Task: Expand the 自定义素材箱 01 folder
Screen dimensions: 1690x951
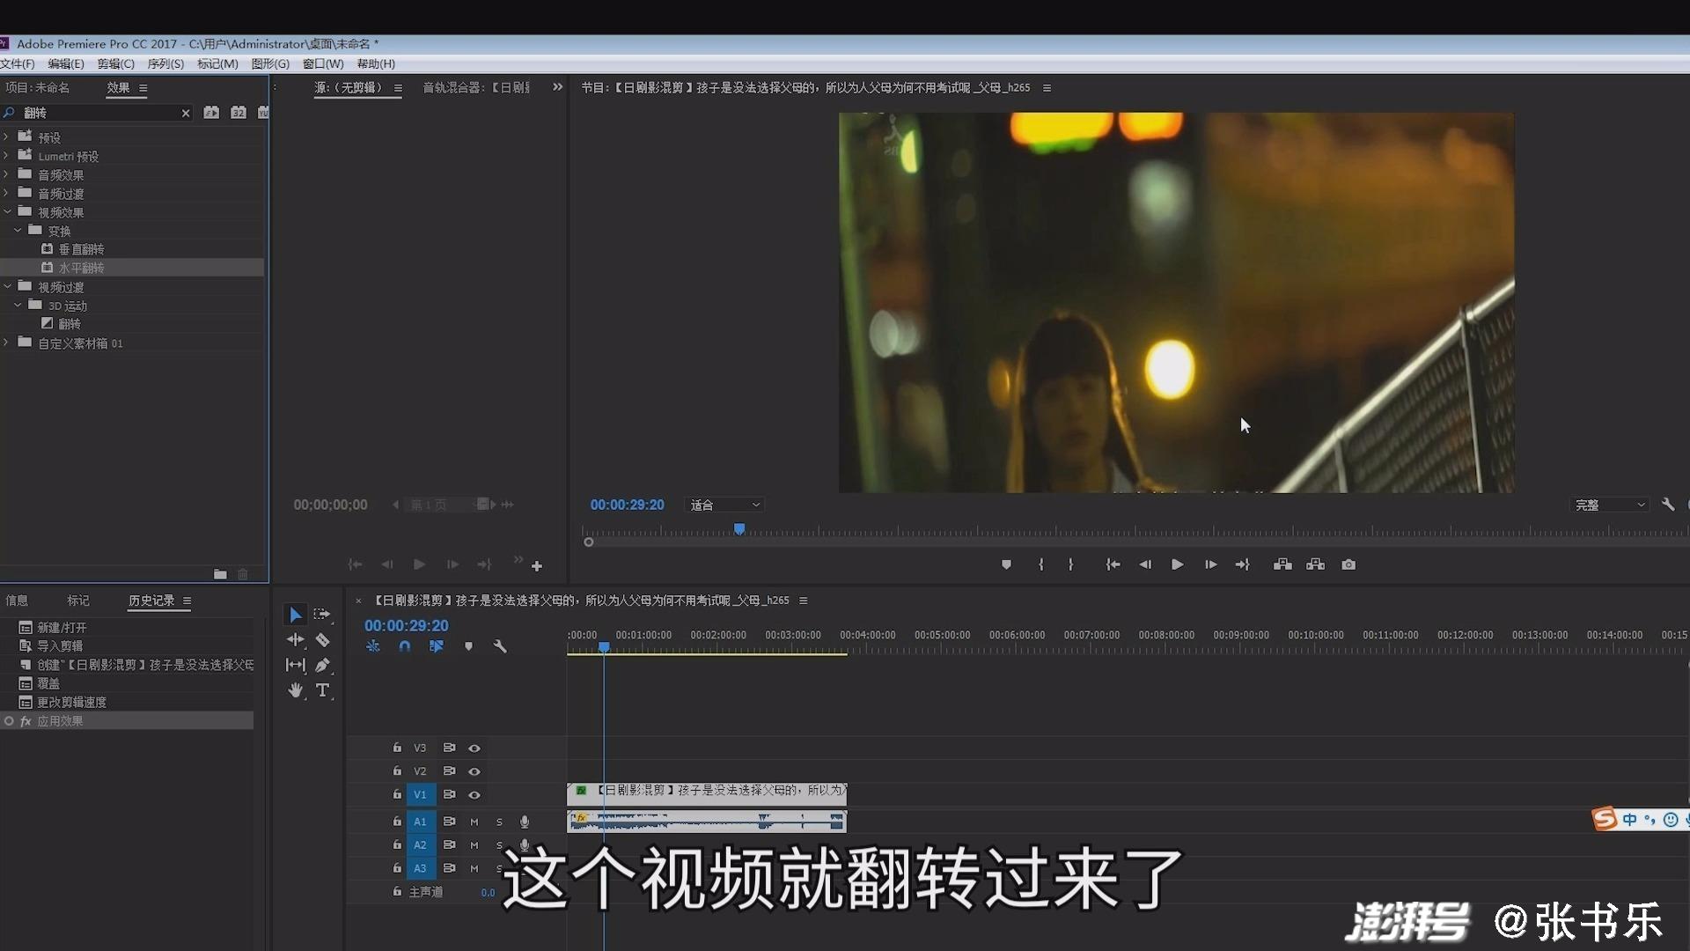Action: pyautogui.click(x=7, y=343)
